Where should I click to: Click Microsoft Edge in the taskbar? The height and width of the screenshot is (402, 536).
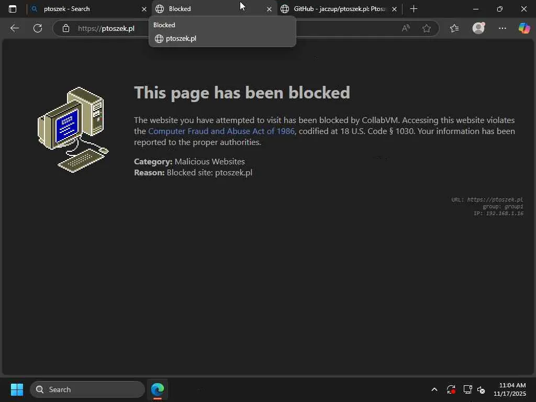tap(158, 389)
